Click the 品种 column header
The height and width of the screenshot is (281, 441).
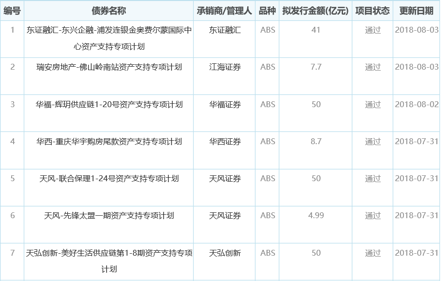click(x=267, y=11)
